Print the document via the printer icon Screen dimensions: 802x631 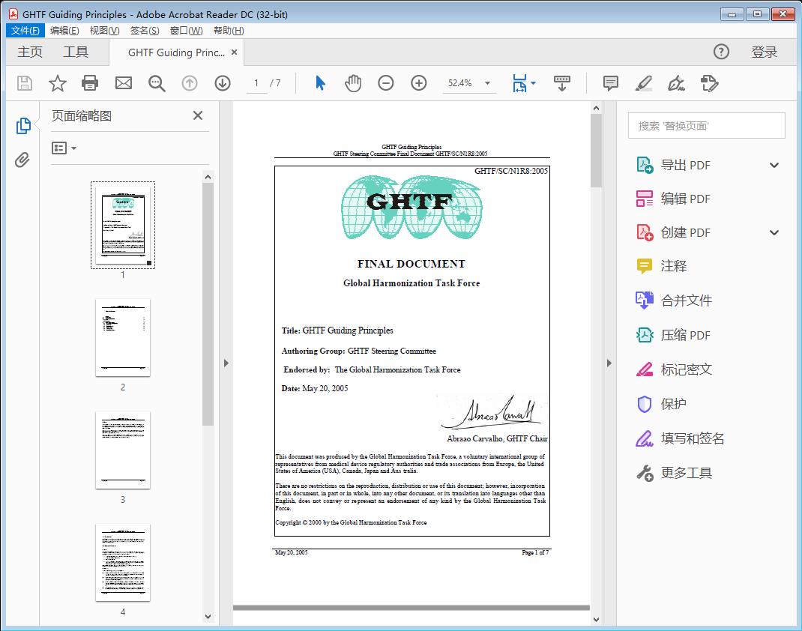coord(90,83)
